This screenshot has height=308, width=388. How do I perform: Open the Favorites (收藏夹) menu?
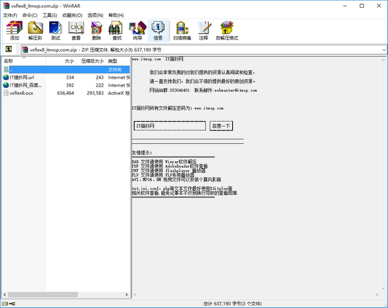72,15
